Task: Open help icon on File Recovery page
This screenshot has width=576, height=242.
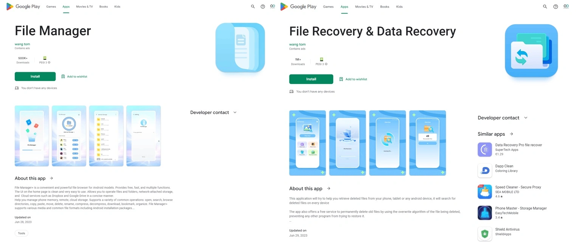Action: (556, 6)
